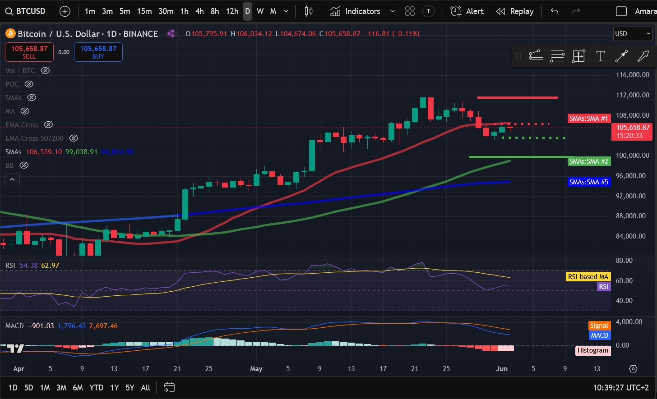Open timezone menu showing UTC+2
This screenshot has height=399, width=657.
(622, 387)
